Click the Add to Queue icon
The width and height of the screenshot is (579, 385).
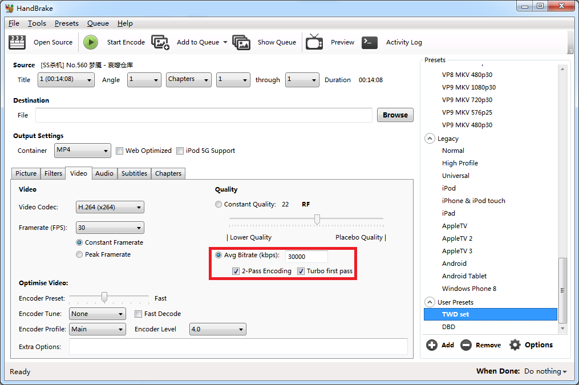160,42
